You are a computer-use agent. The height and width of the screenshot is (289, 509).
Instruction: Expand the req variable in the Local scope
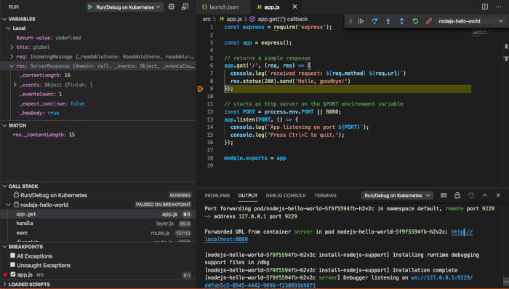12,57
